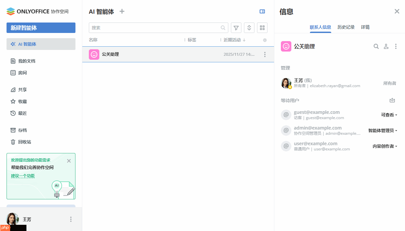The height and width of the screenshot is (231, 405).
Task: Click the 新建智能体 button
Action: pyautogui.click(x=41, y=28)
